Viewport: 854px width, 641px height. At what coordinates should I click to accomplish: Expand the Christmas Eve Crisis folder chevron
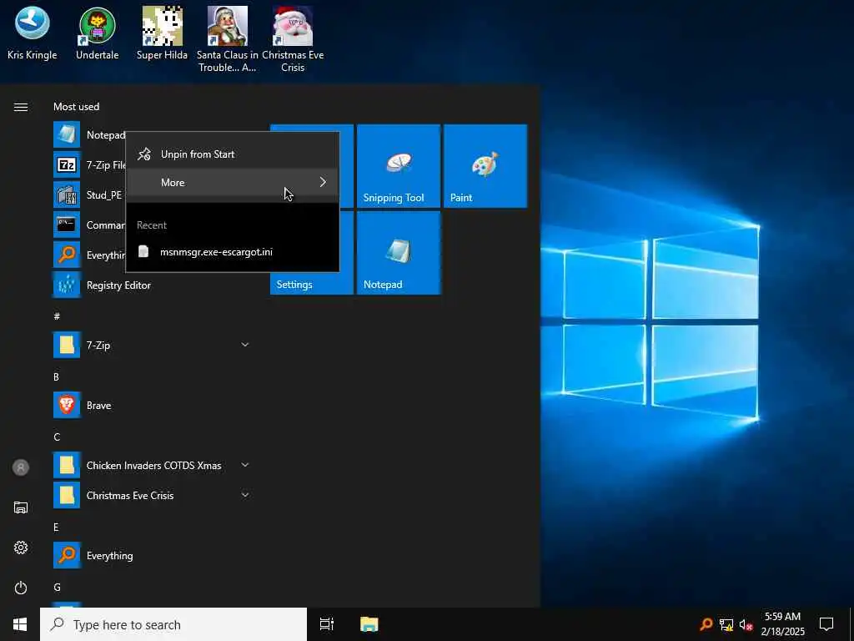tap(245, 495)
